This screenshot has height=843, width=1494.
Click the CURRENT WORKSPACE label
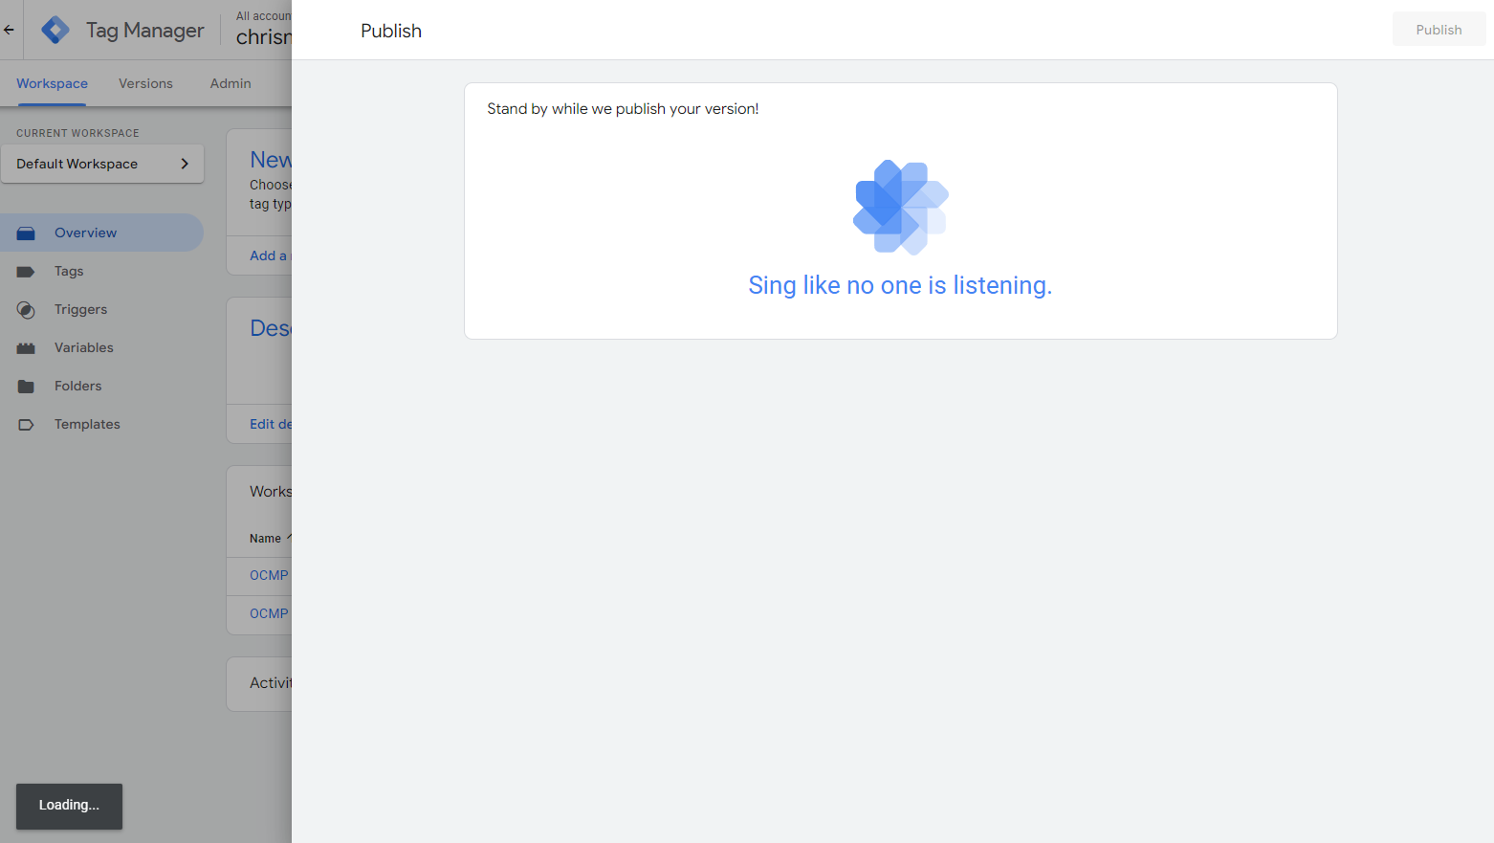pos(77,133)
